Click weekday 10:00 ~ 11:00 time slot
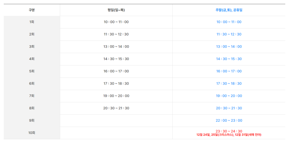289x143 pixels. [x=116, y=22]
